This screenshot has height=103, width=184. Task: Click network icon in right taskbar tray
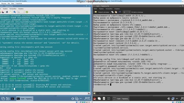(173, 99)
